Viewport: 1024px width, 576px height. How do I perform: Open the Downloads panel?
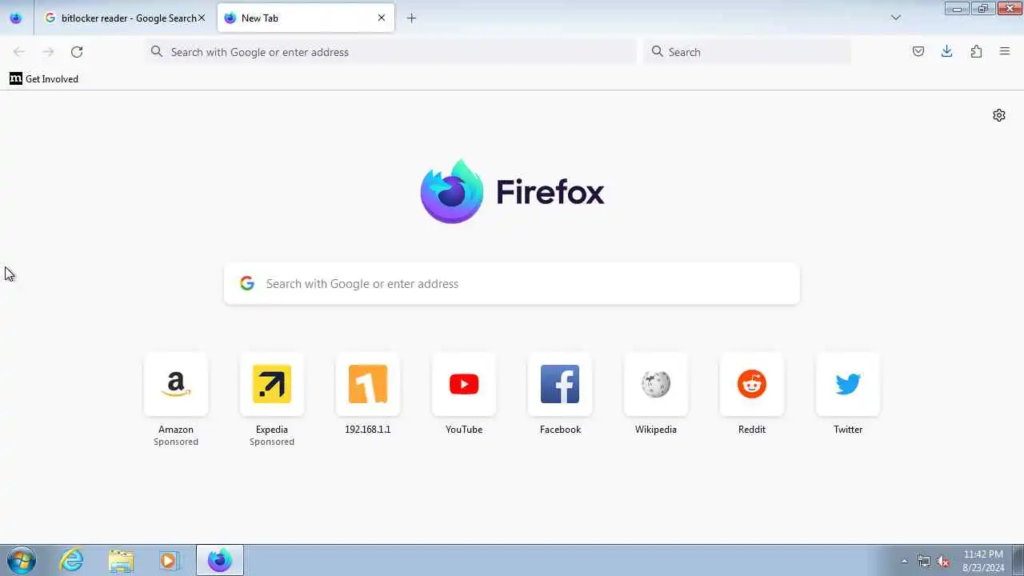(947, 52)
